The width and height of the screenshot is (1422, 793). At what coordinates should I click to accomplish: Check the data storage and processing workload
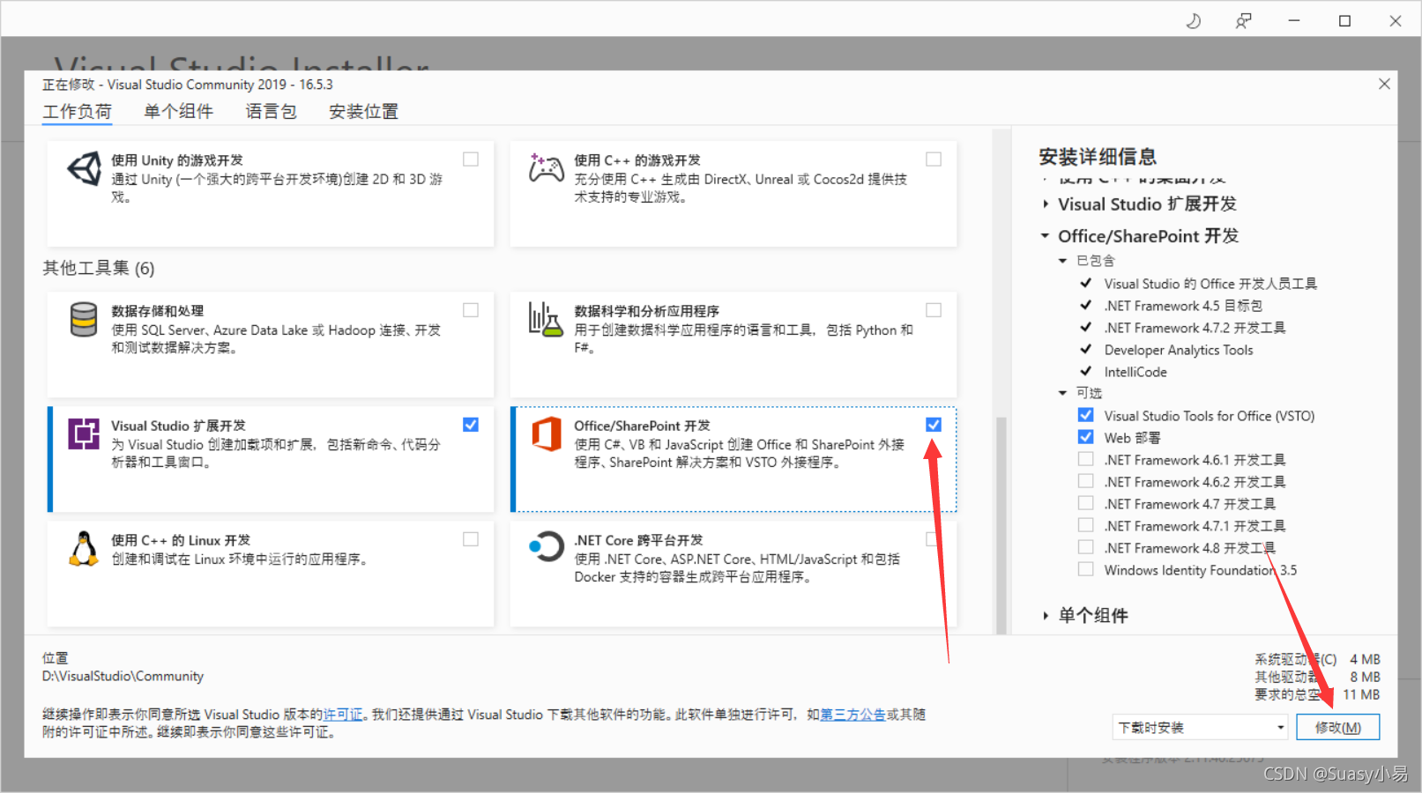(x=471, y=310)
